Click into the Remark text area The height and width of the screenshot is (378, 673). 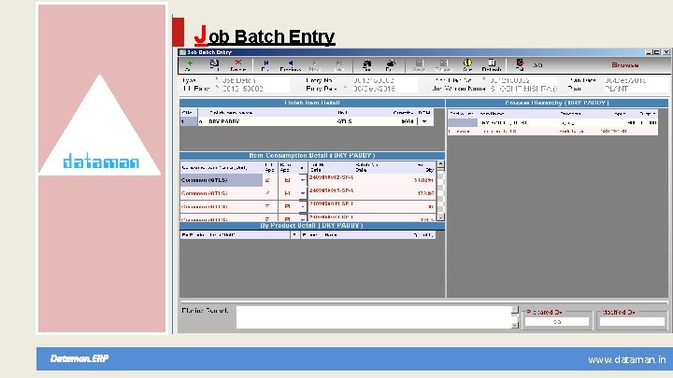374,317
